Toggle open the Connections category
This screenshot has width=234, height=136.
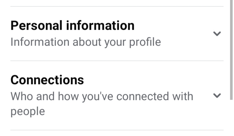[217, 96]
